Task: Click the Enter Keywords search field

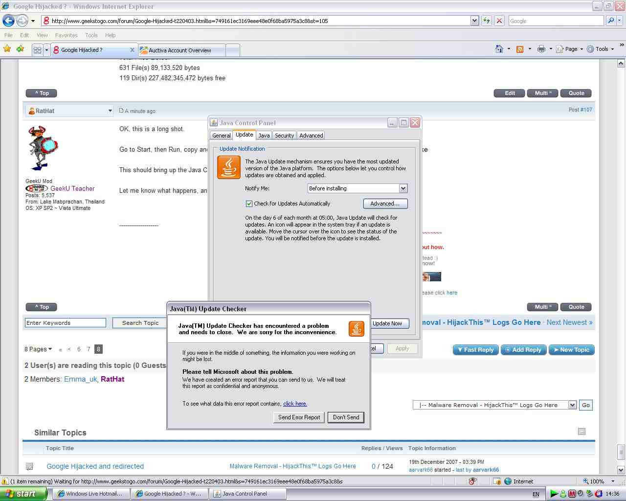Action: click(x=66, y=323)
